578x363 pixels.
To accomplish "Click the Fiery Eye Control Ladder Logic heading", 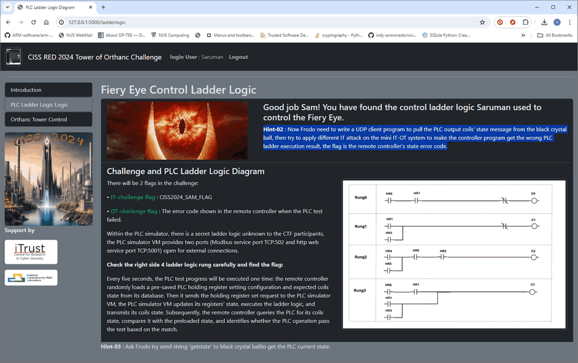I will (x=179, y=90).
